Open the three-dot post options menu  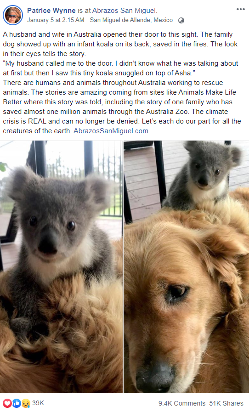pyautogui.click(x=240, y=9)
